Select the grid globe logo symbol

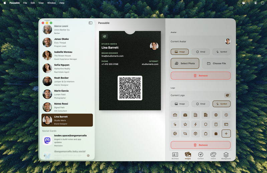pyautogui.click(x=216, y=115)
